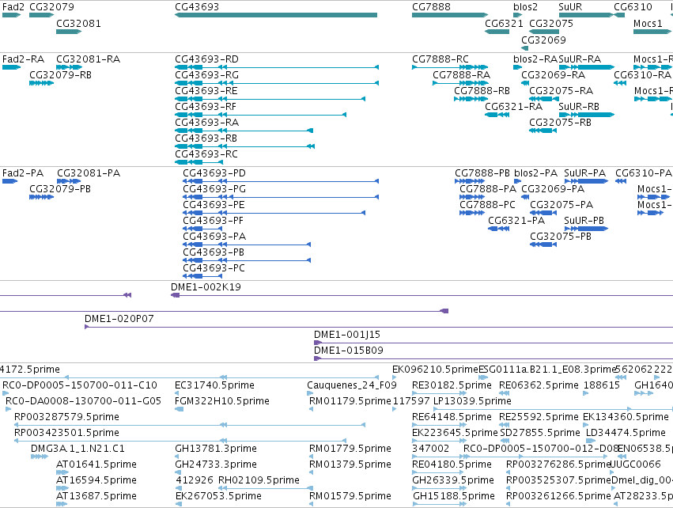Click transcript CG43693-RD

pyautogui.click(x=277, y=67)
